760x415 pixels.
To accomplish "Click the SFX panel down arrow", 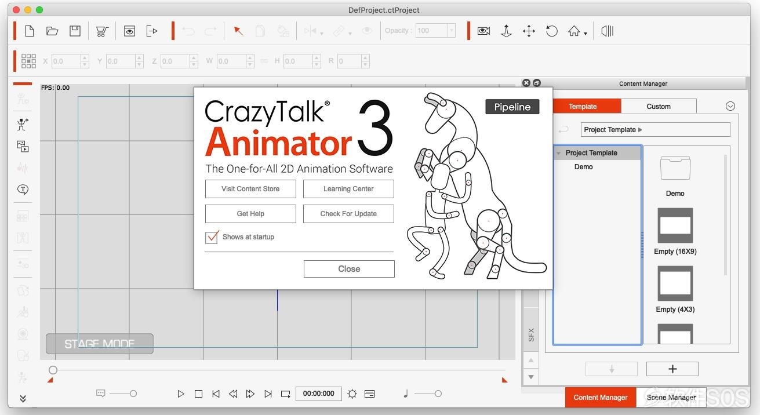I will click(531, 376).
